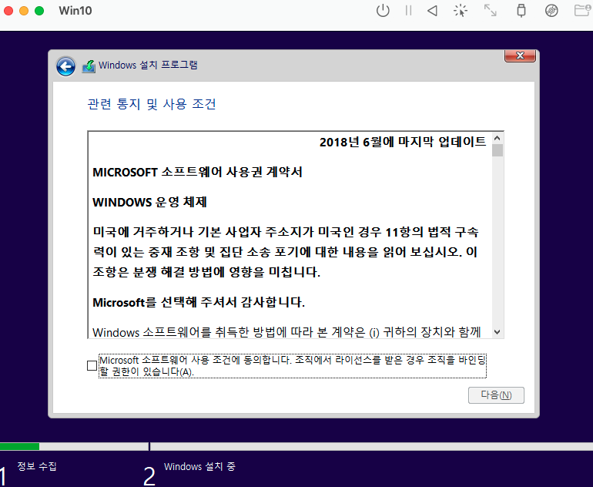The height and width of the screenshot is (487, 593).
Task: Click the license text scroll up arrow
Action: click(x=498, y=138)
